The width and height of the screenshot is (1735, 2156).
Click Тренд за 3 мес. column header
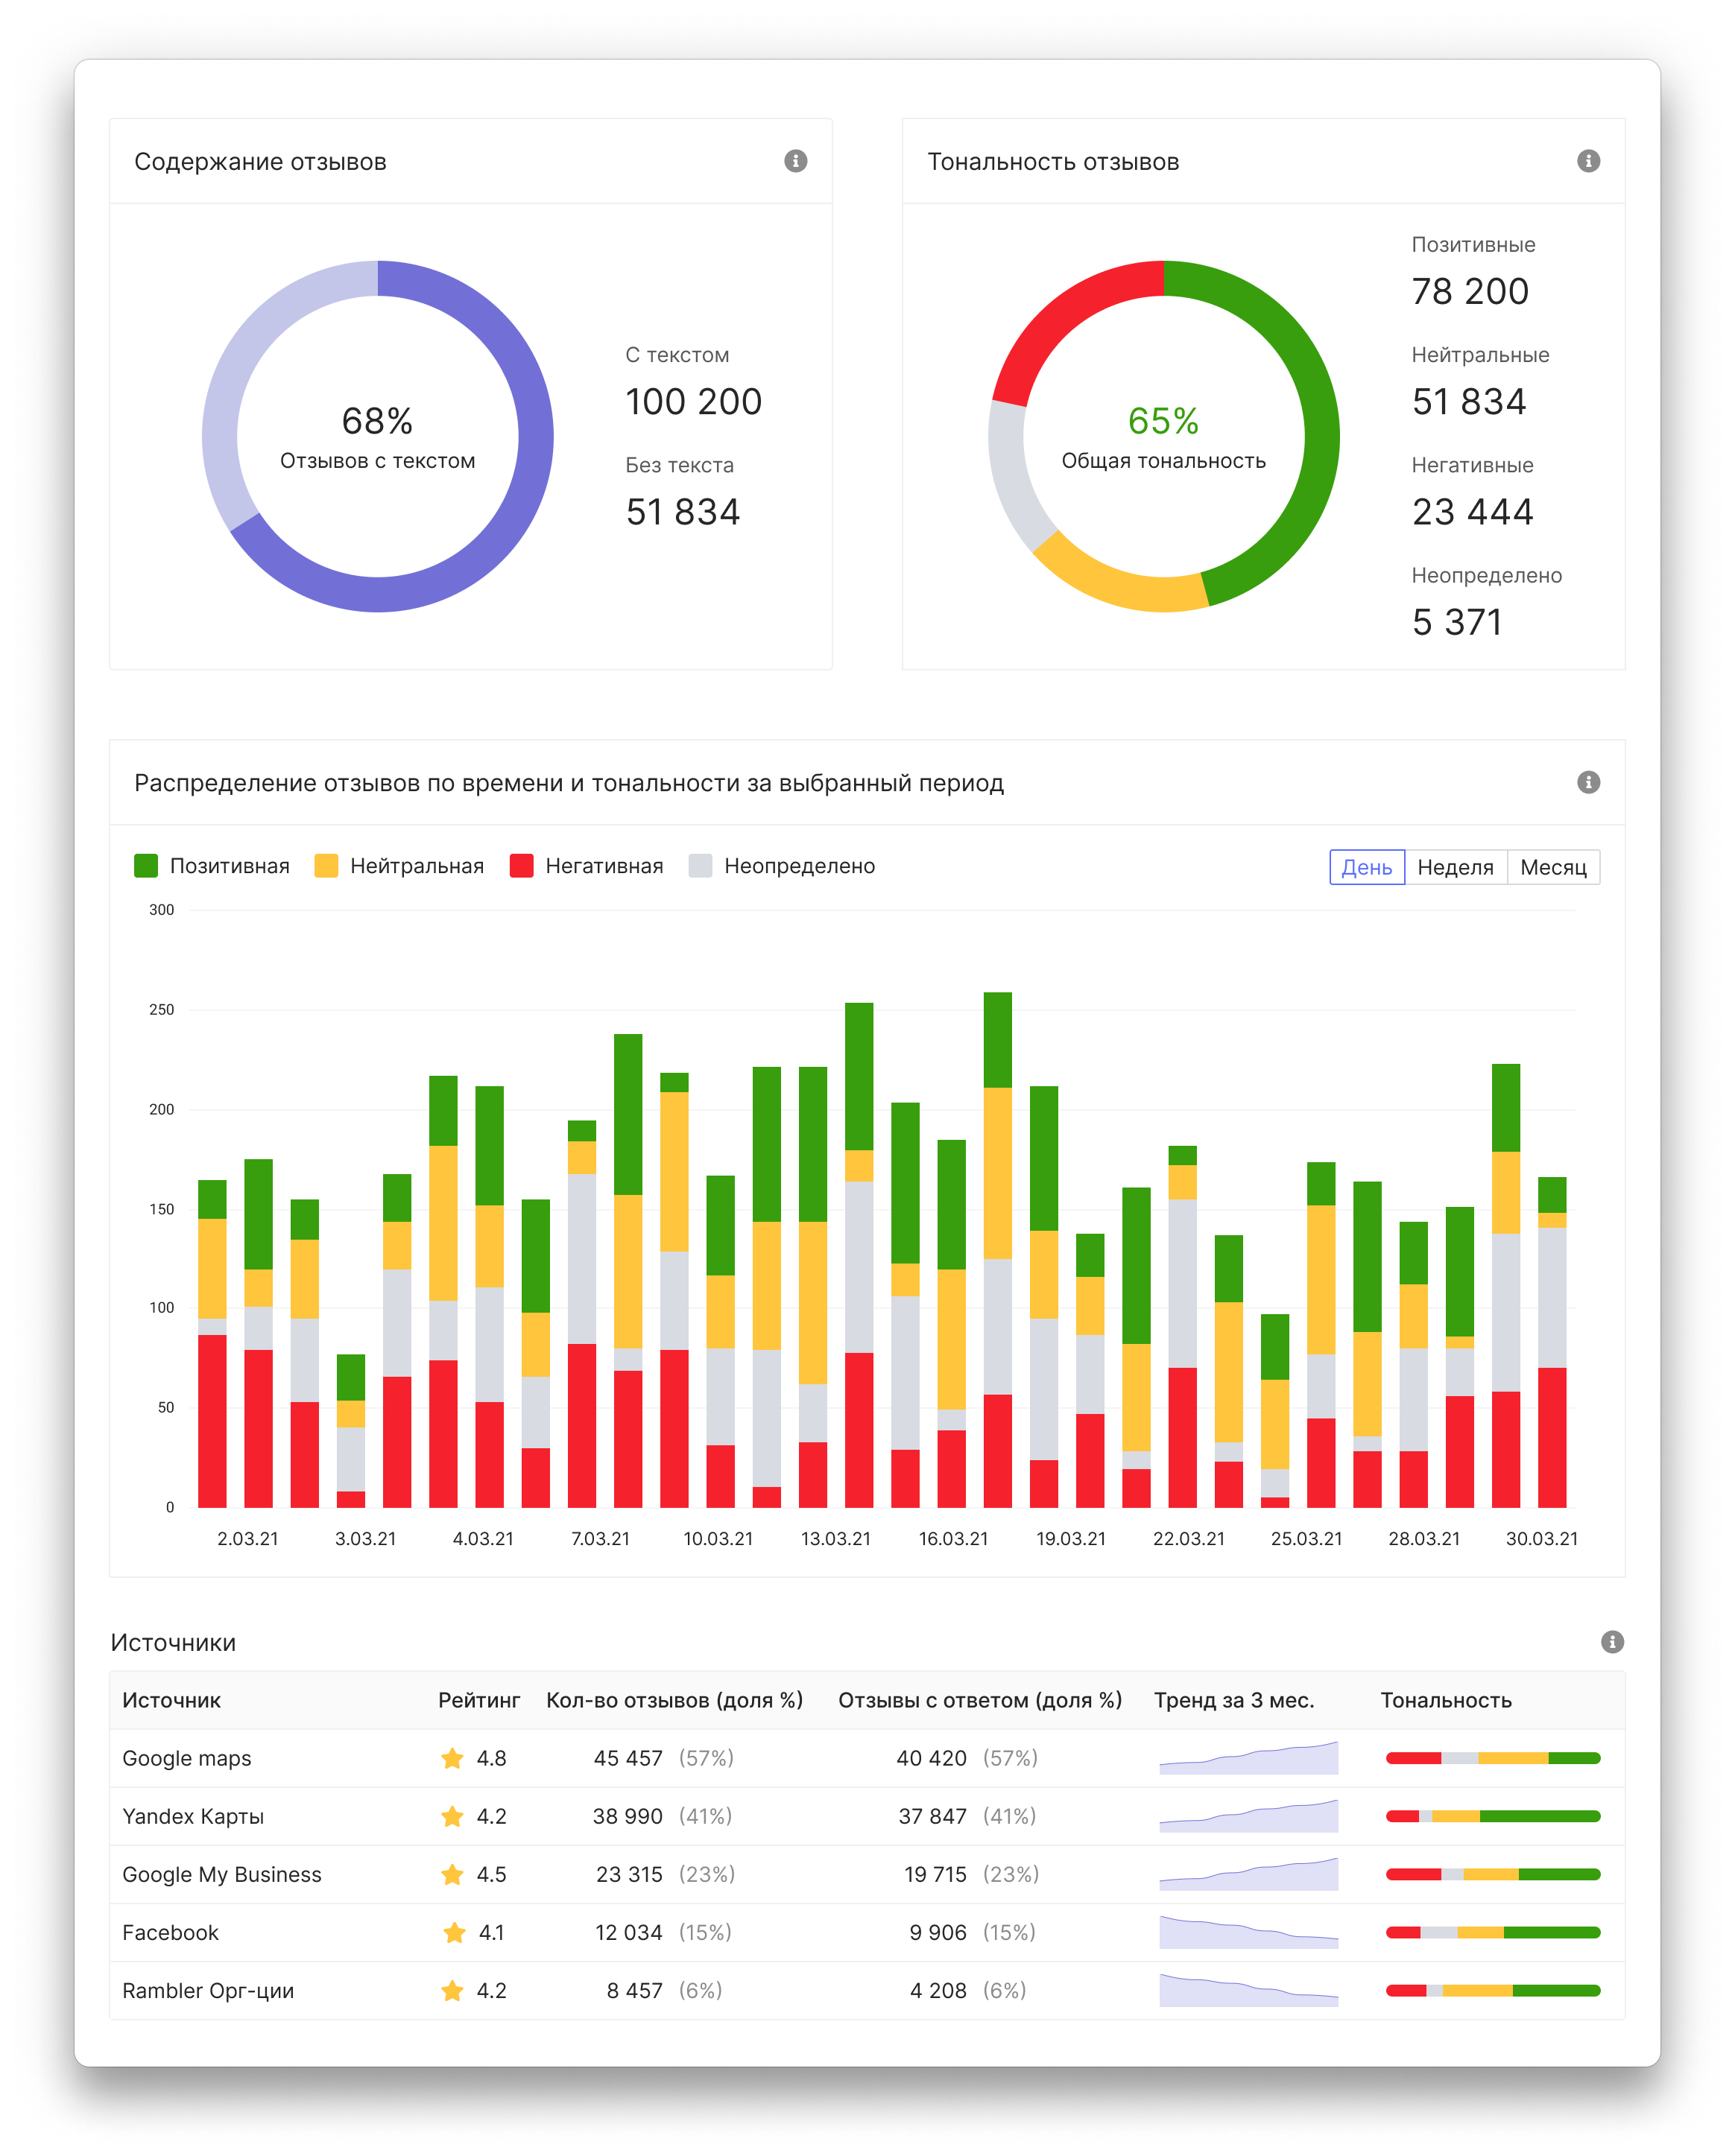click(1233, 1700)
